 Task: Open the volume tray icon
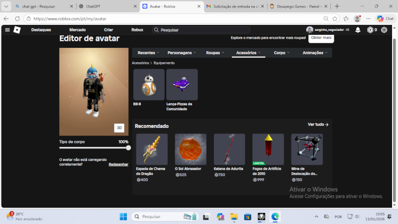[x=357, y=217]
